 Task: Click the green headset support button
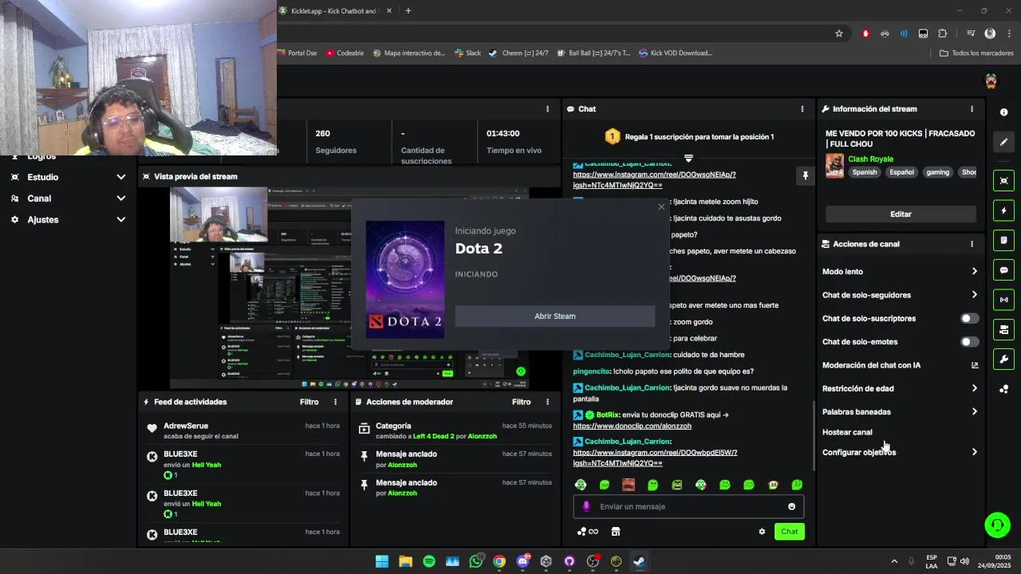[x=997, y=525]
